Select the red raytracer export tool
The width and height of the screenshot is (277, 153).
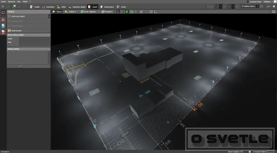[x=3, y=20]
